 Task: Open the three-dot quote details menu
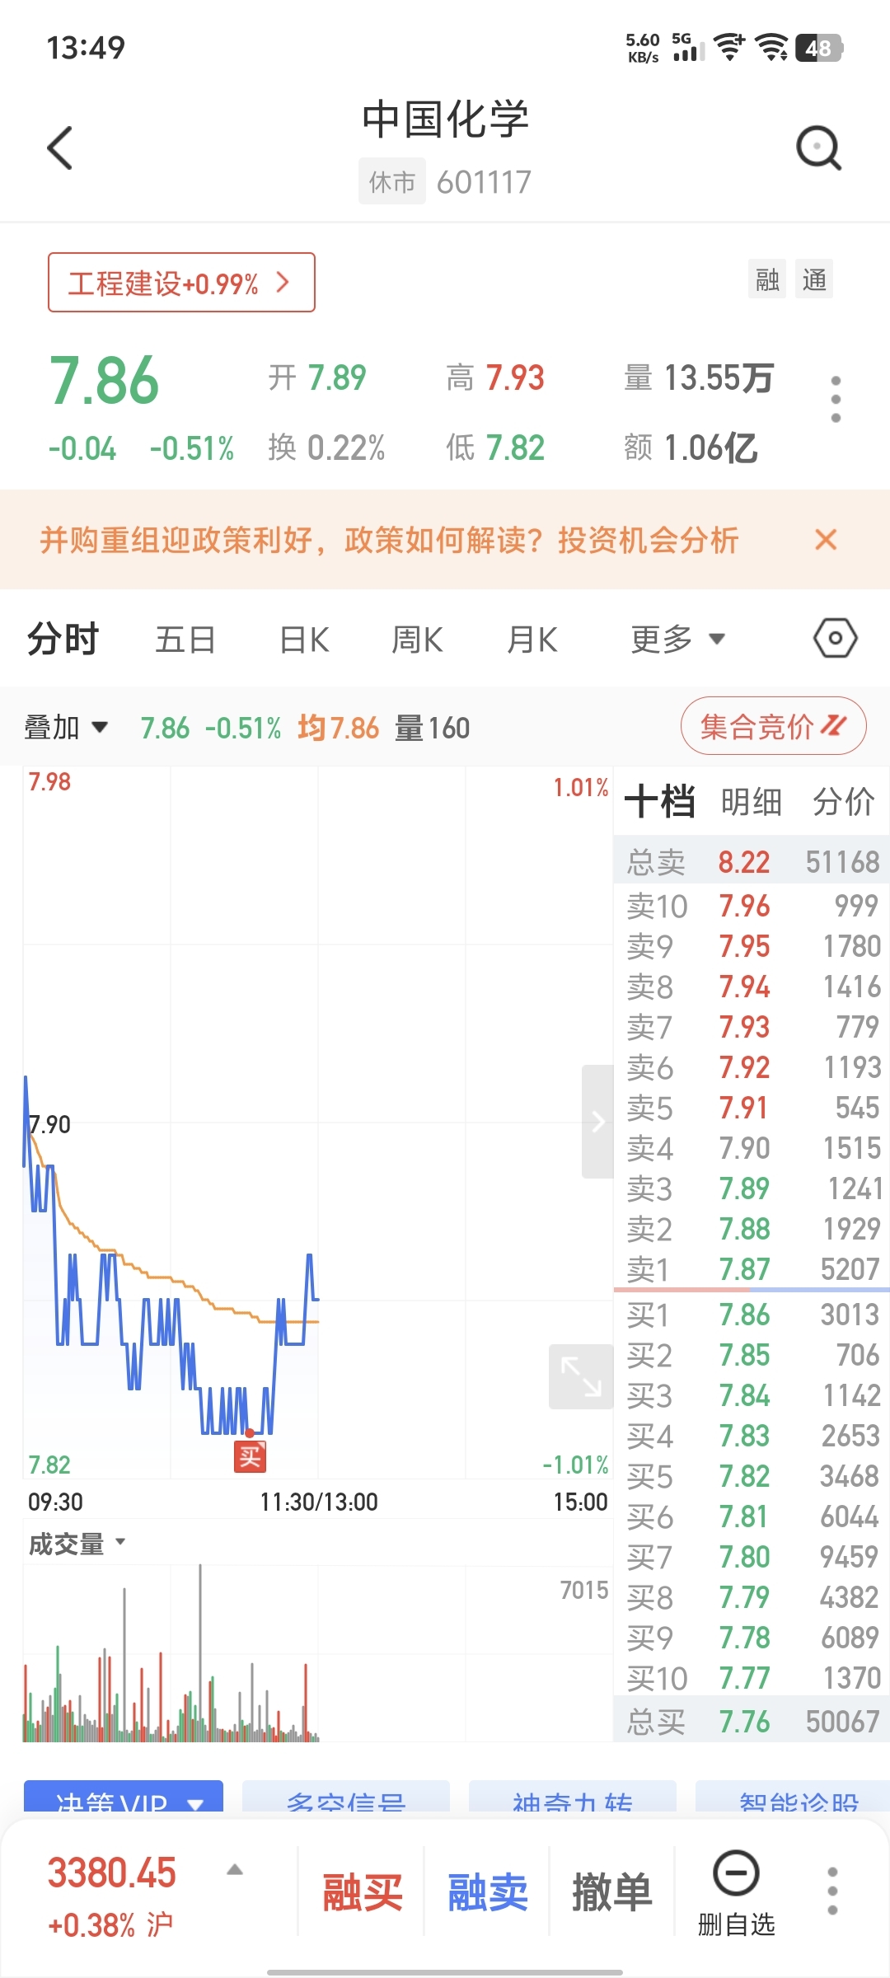836,400
